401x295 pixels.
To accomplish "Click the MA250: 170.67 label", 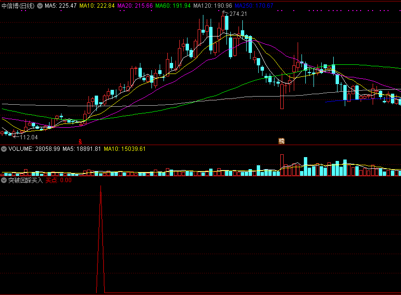I will 254,6.
